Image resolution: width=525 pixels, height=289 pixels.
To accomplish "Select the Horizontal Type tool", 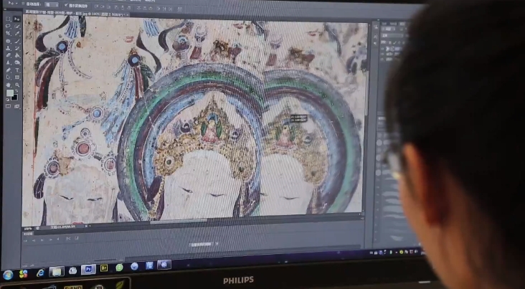I will tap(17, 70).
